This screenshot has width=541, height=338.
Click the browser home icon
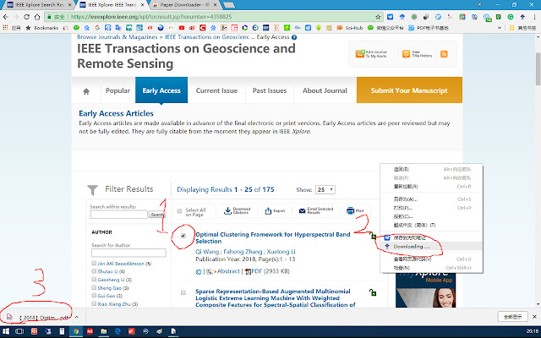click(x=37, y=17)
